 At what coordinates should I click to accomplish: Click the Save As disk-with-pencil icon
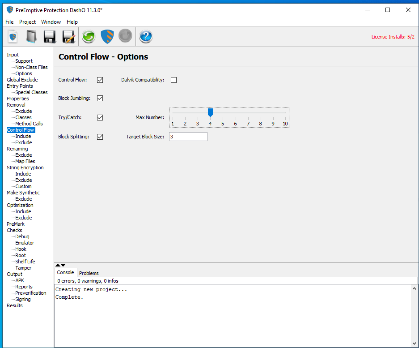(x=68, y=36)
